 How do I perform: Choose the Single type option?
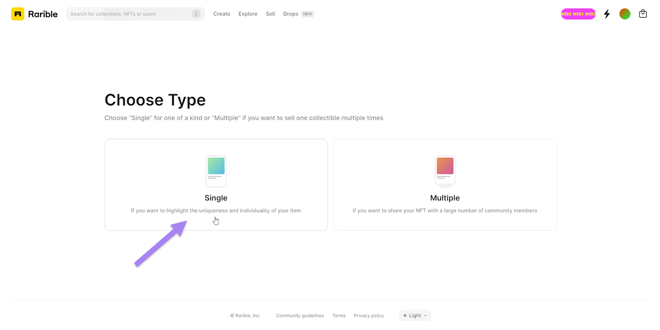click(216, 198)
